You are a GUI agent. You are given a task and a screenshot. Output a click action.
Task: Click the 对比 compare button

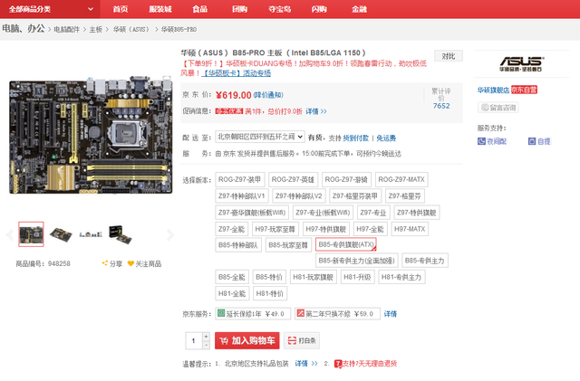tap(449, 56)
